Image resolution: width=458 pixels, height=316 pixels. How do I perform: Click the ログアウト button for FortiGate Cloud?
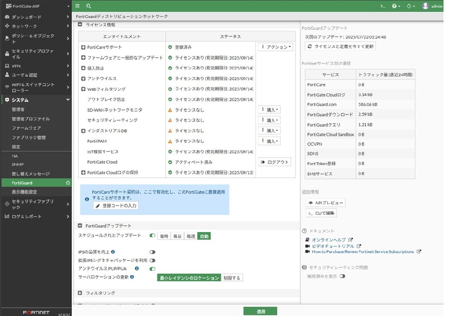click(x=275, y=162)
